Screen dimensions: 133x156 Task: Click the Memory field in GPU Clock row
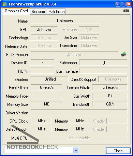(79, 121)
